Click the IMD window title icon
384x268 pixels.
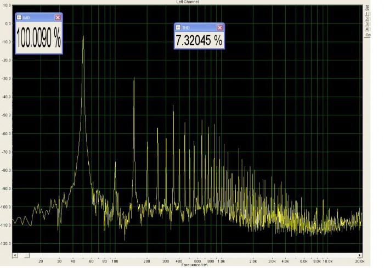pos(19,18)
